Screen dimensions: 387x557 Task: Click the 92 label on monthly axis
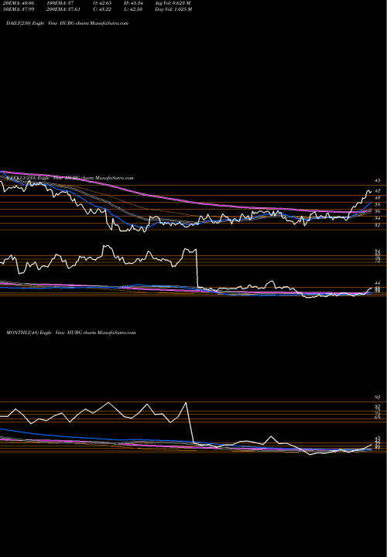pyautogui.click(x=378, y=398)
